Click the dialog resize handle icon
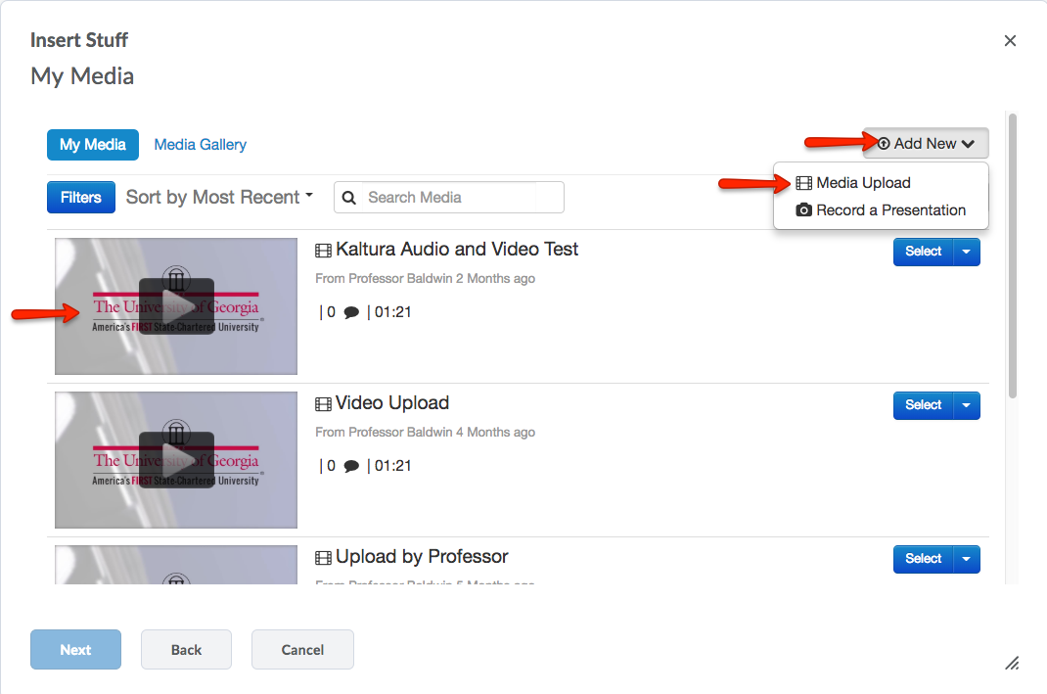The image size is (1047, 694). pyautogui.click(x=1013, y=663)
